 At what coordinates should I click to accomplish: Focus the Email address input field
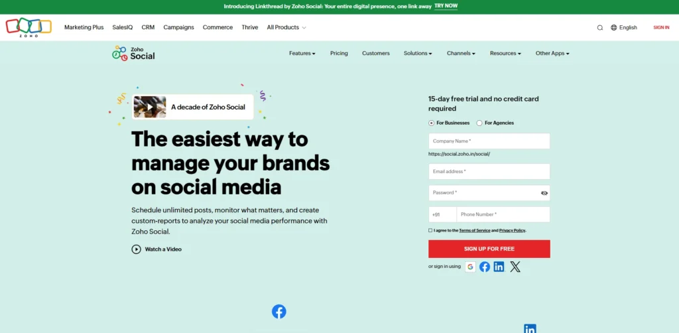tap(489, 172)
